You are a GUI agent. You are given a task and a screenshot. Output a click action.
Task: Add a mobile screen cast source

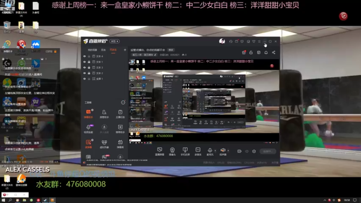point(185,152)
